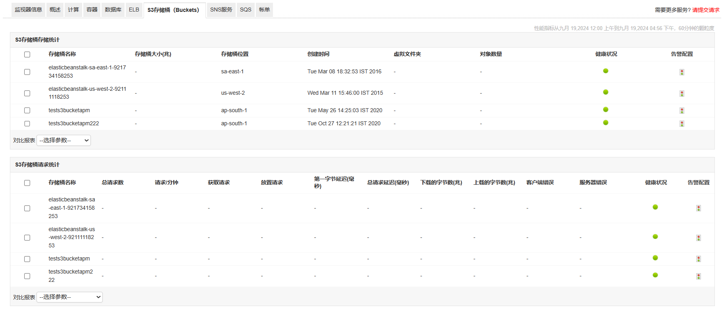Switch to ELB tab
The image size is (722, 312).
click(x=134, y=10)
